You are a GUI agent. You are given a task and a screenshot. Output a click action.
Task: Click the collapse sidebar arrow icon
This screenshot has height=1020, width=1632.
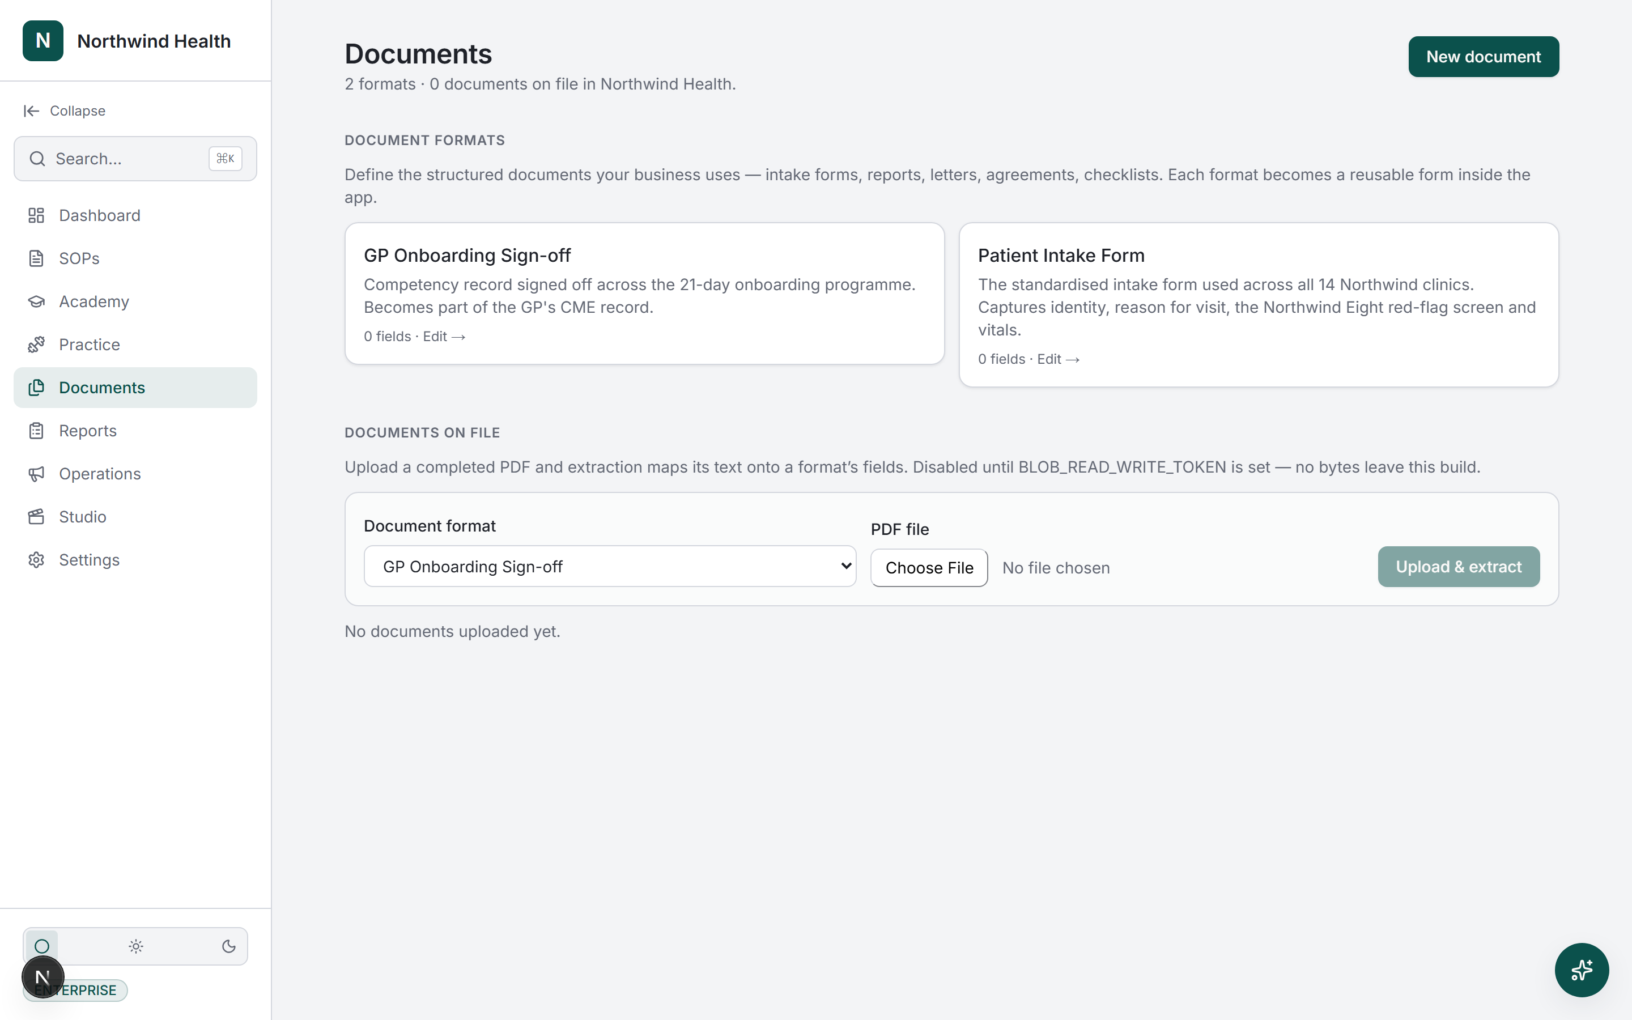(31, 110)
